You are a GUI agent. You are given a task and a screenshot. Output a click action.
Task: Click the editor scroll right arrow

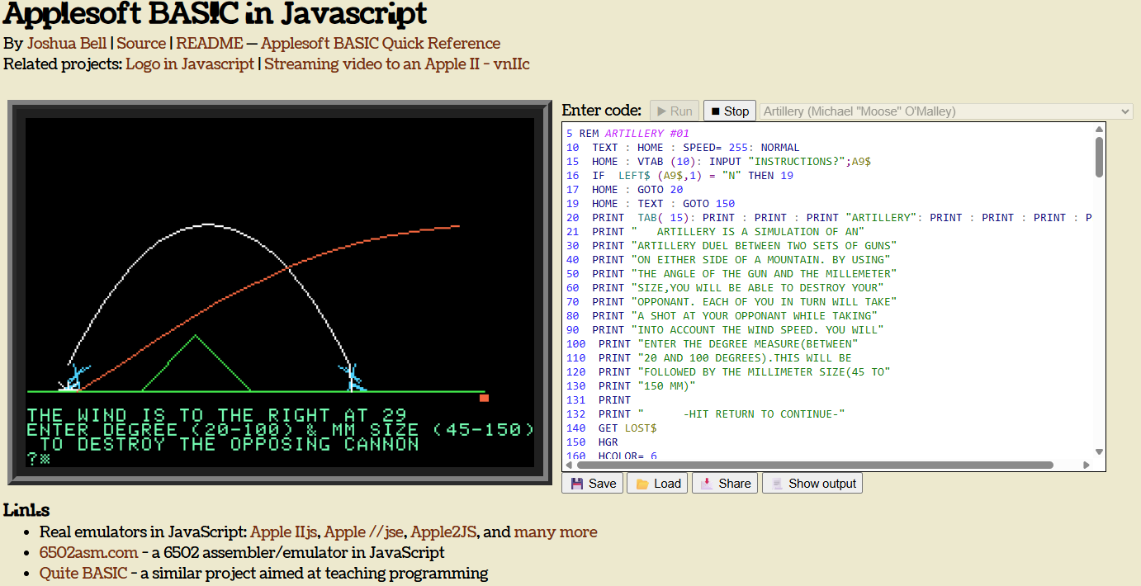click(x=1087, y=465)
